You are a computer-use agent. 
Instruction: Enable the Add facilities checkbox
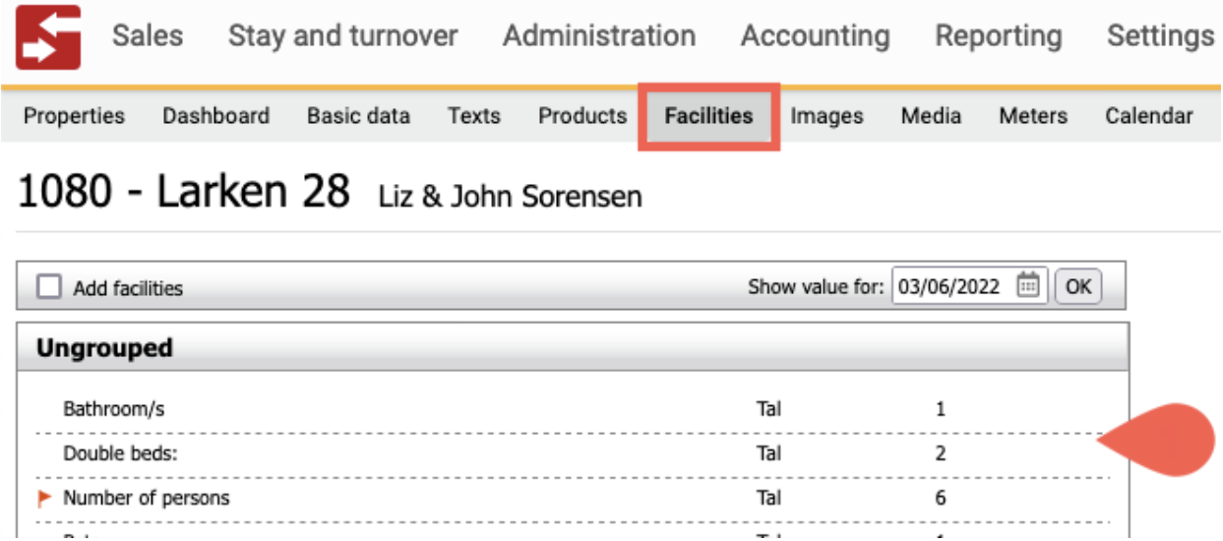pyautogui.click(x=48, y=287)
